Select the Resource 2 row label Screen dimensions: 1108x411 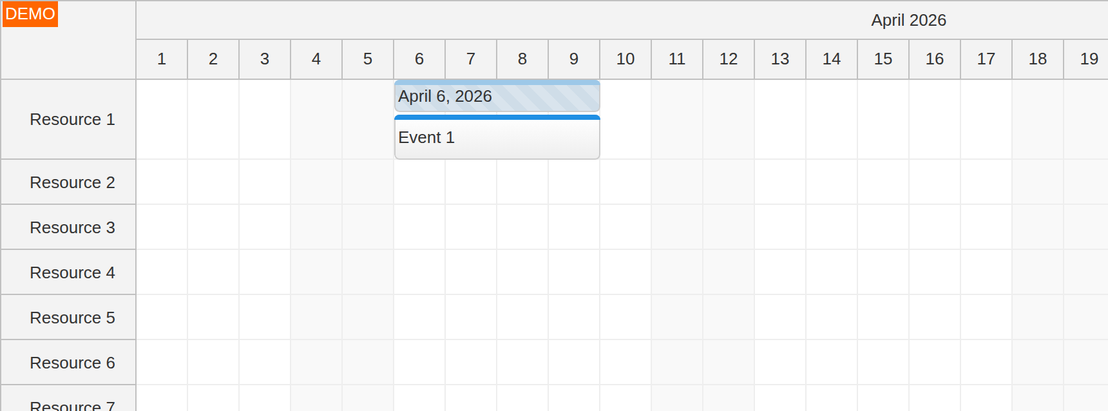72,182
